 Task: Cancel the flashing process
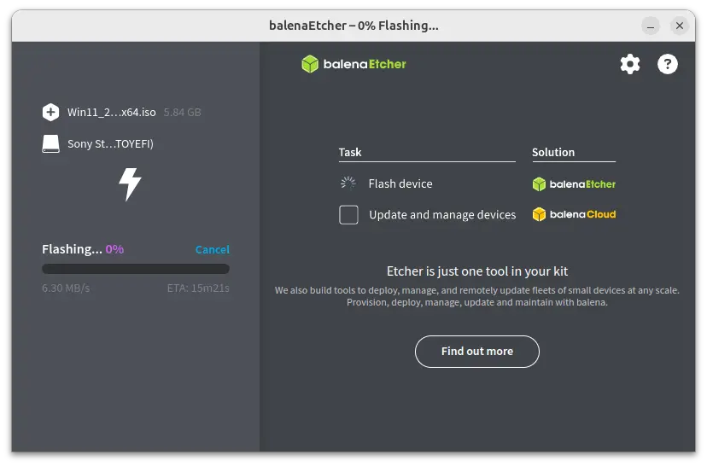pyautogui.click(x=213, y=250)
